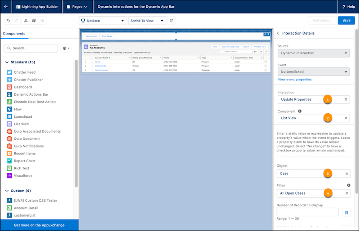Open View event properties link
The width and height of the screenshot is (359, 231).
pyautogui.click(x=295, y=80)
